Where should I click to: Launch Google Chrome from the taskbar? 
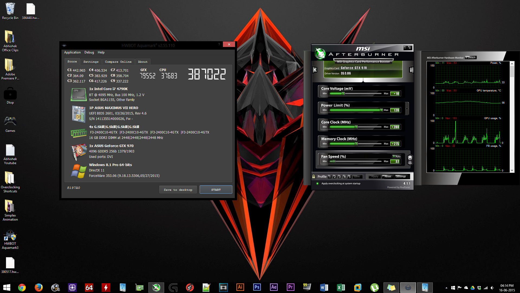click(22, 287)
